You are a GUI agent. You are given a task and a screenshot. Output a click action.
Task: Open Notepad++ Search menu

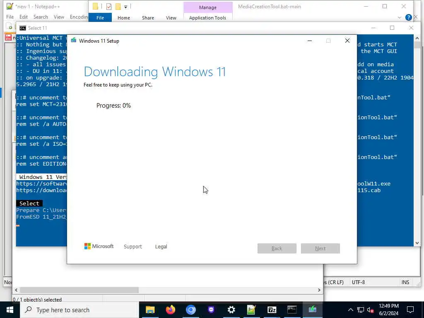point(41,17)
